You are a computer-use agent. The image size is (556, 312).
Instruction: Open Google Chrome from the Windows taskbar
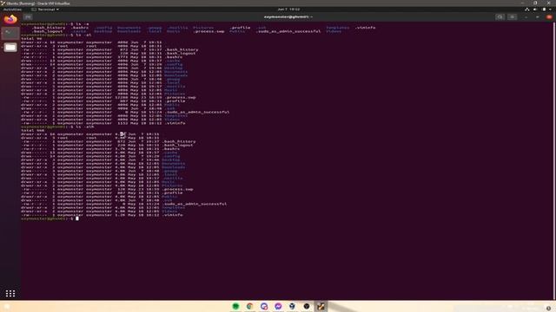click(x=249, y=306)
